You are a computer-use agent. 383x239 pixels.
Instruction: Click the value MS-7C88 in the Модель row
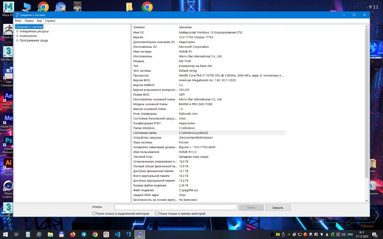pos(185,61)
